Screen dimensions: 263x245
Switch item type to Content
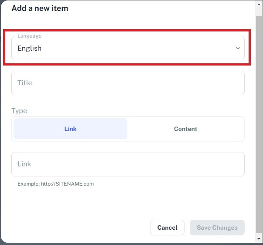point(185,129)
